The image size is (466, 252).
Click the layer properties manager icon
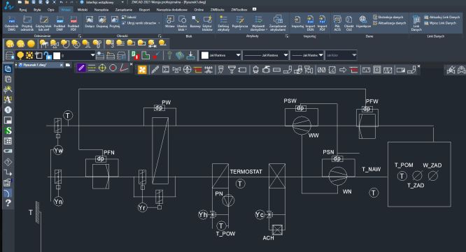[10, 55]
